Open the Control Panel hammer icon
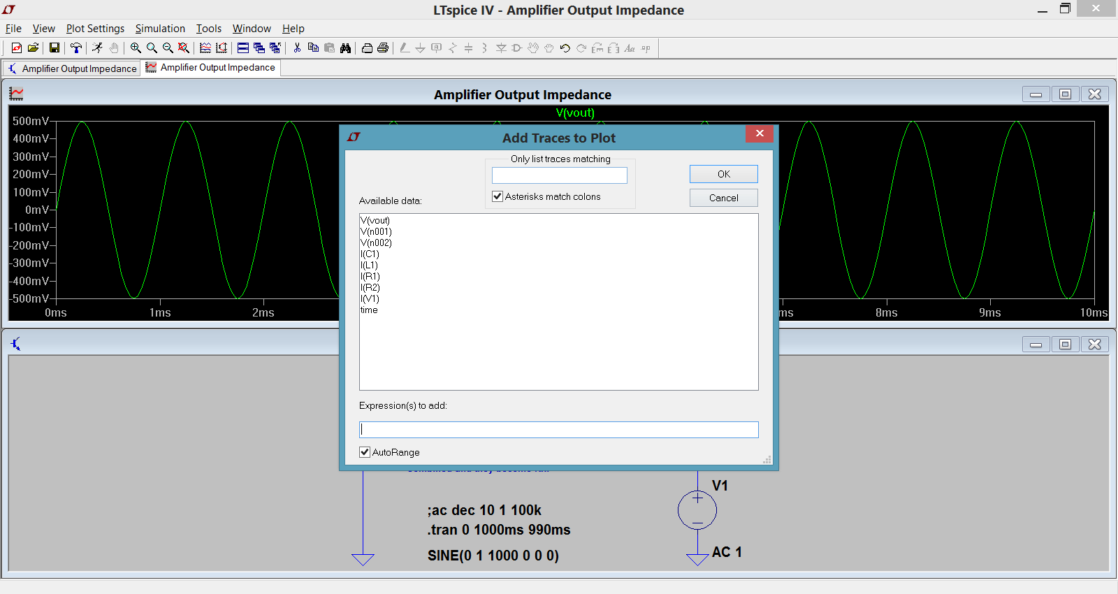The image size is (1118, 594). pyautogui.click(x=76, y=48)
